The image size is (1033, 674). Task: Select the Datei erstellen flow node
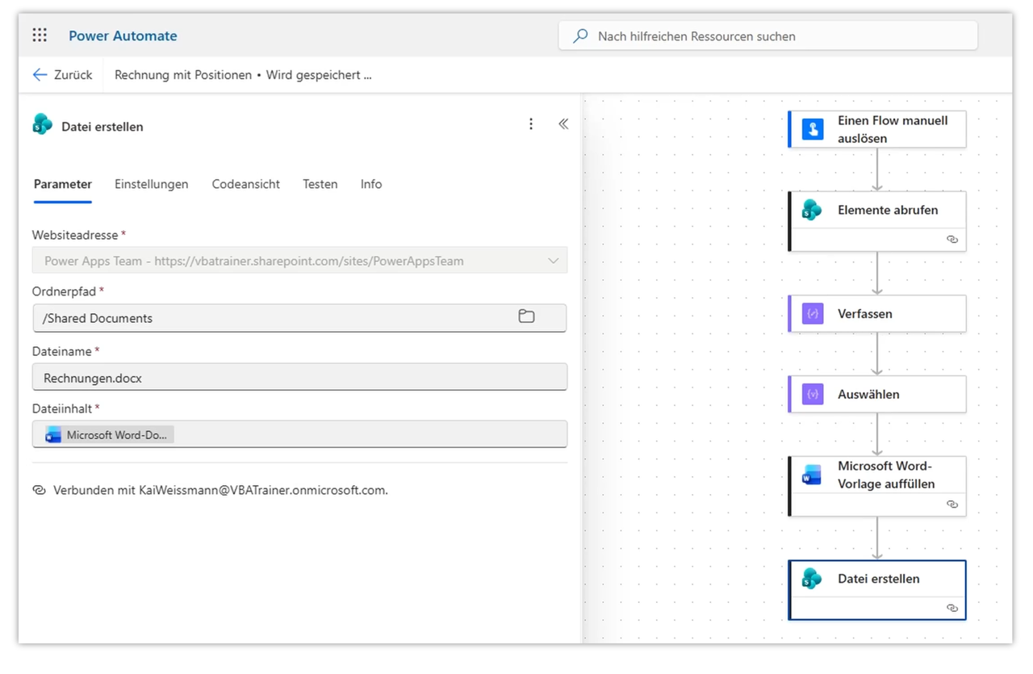877,590
